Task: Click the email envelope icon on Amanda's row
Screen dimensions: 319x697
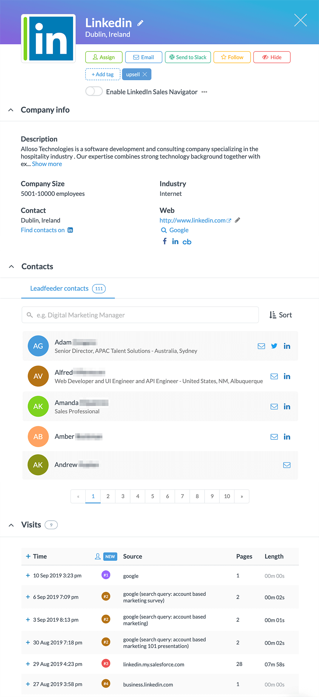Action: tap(274, 406)
